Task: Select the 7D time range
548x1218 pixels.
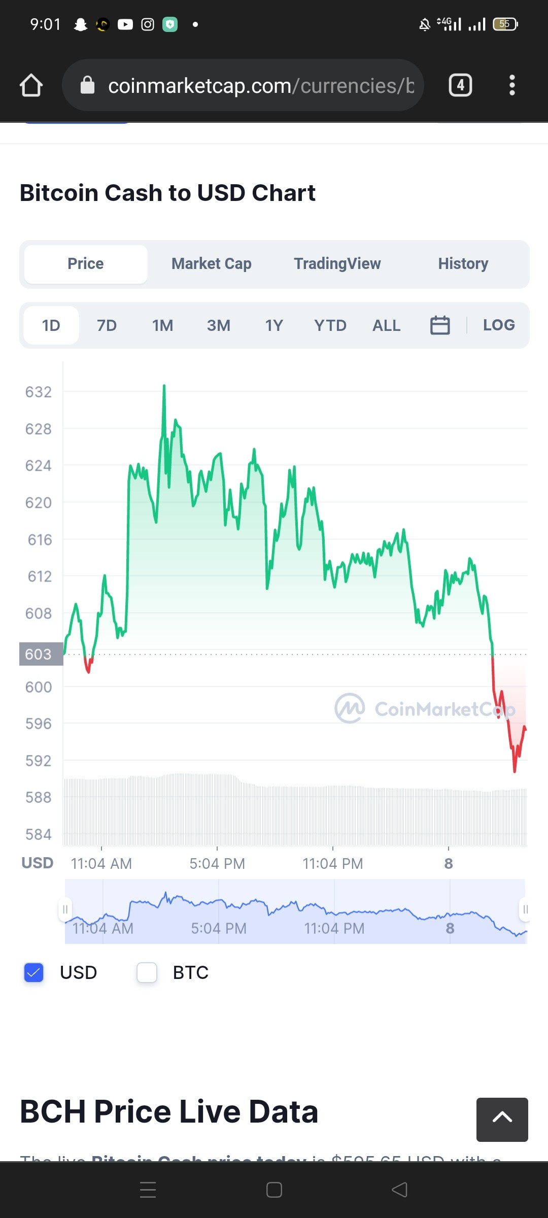Action: (107, 325)
